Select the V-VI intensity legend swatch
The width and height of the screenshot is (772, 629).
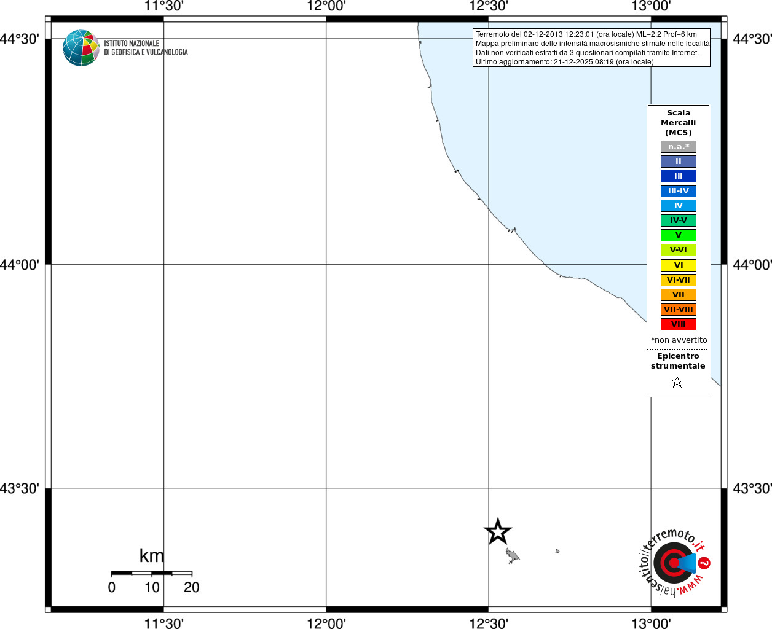click(x=679, y=250)
